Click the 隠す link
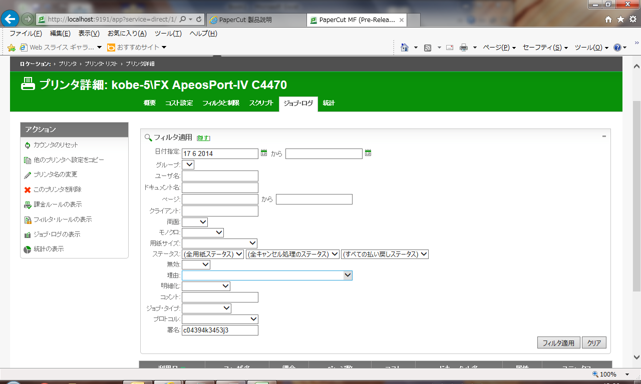The height and width of the screenshot is (384, 641). click(203, 137)
